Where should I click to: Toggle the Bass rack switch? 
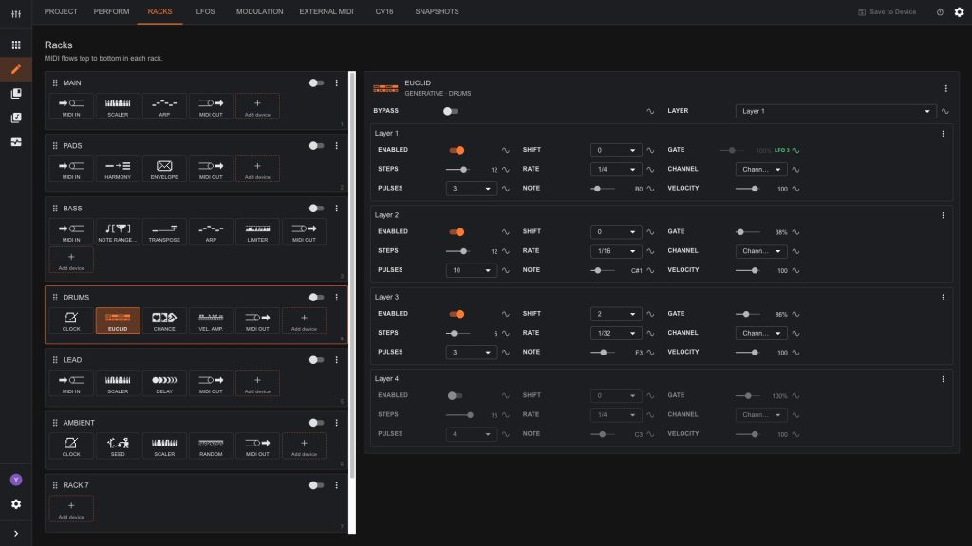click(x=316, y=208)
